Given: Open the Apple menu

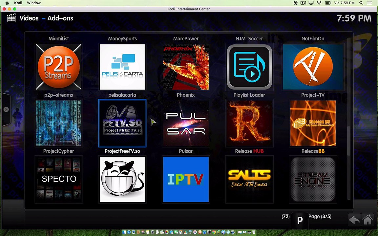Looking at the screenshot, I should 7,3.
